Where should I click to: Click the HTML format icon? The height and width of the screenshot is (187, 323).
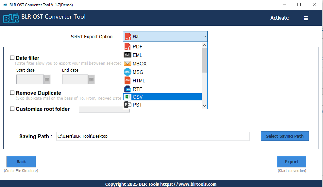[x=127, y=80]
